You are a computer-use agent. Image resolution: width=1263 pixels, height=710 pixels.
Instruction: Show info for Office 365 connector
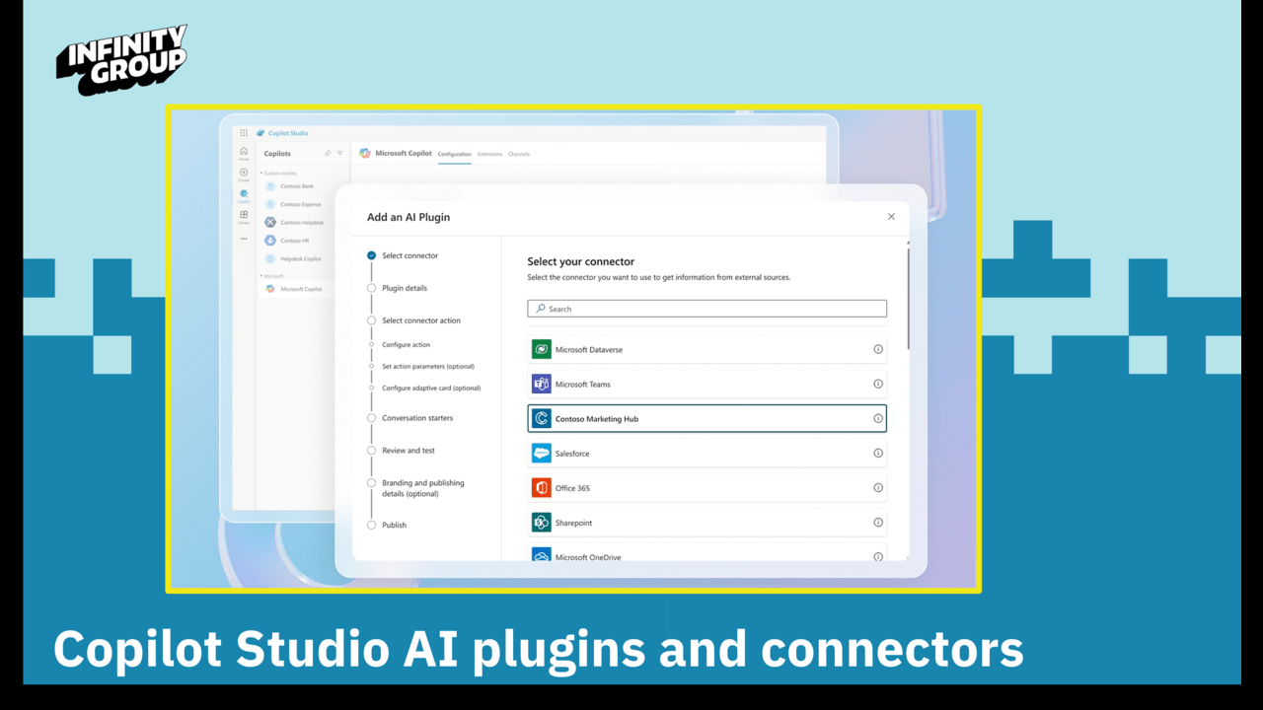pos(878,487)
